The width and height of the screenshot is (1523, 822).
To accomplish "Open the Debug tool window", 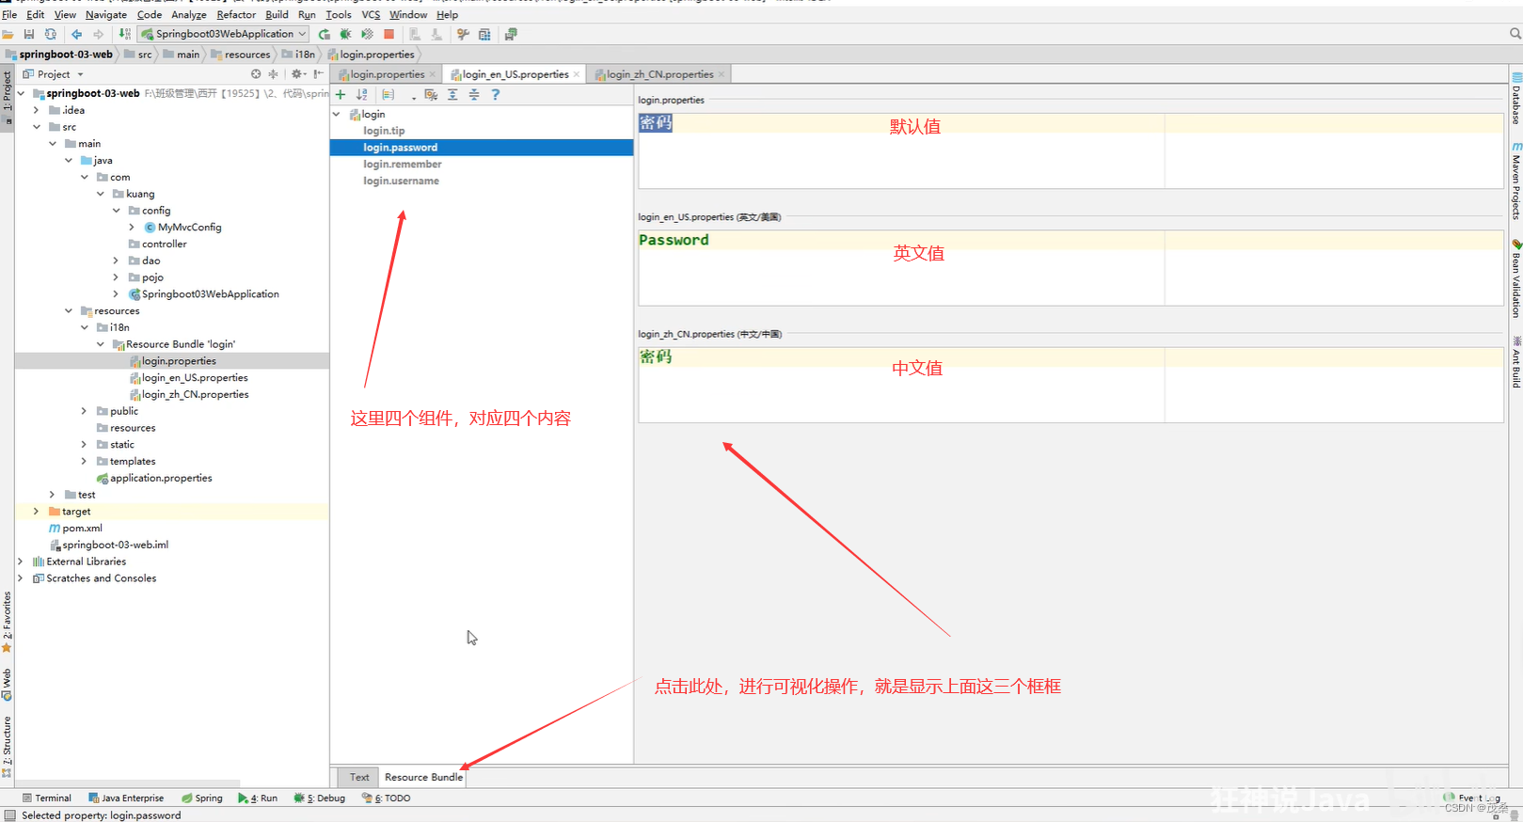I will pyautogui.click(x=320, y=798).
